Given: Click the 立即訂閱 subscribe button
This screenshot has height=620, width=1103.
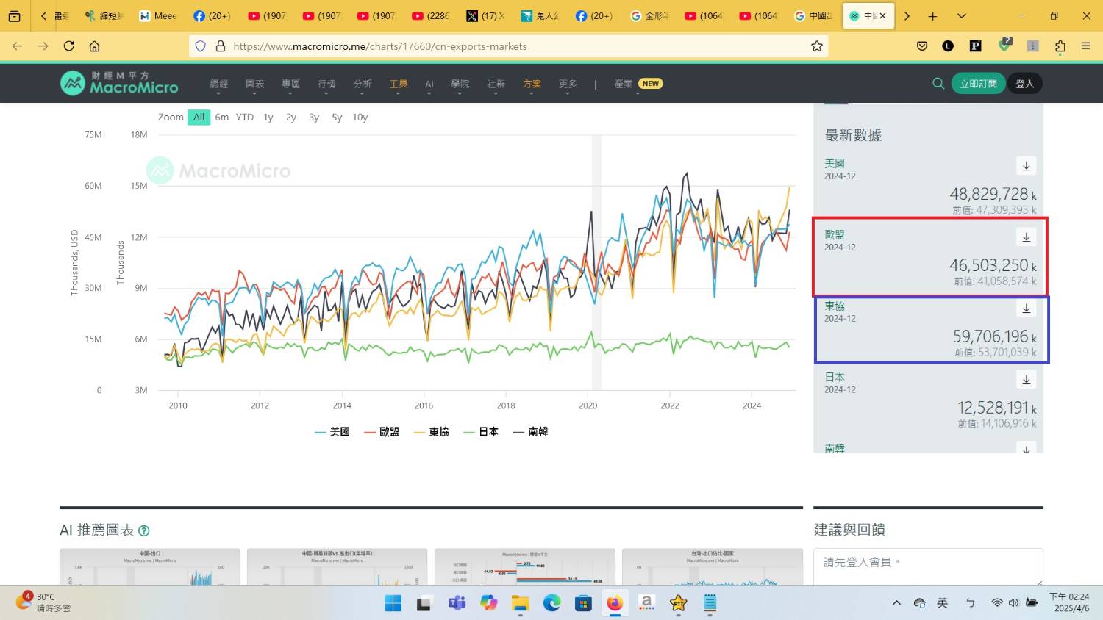Looking at the screenshot, I should coord(977,84).
